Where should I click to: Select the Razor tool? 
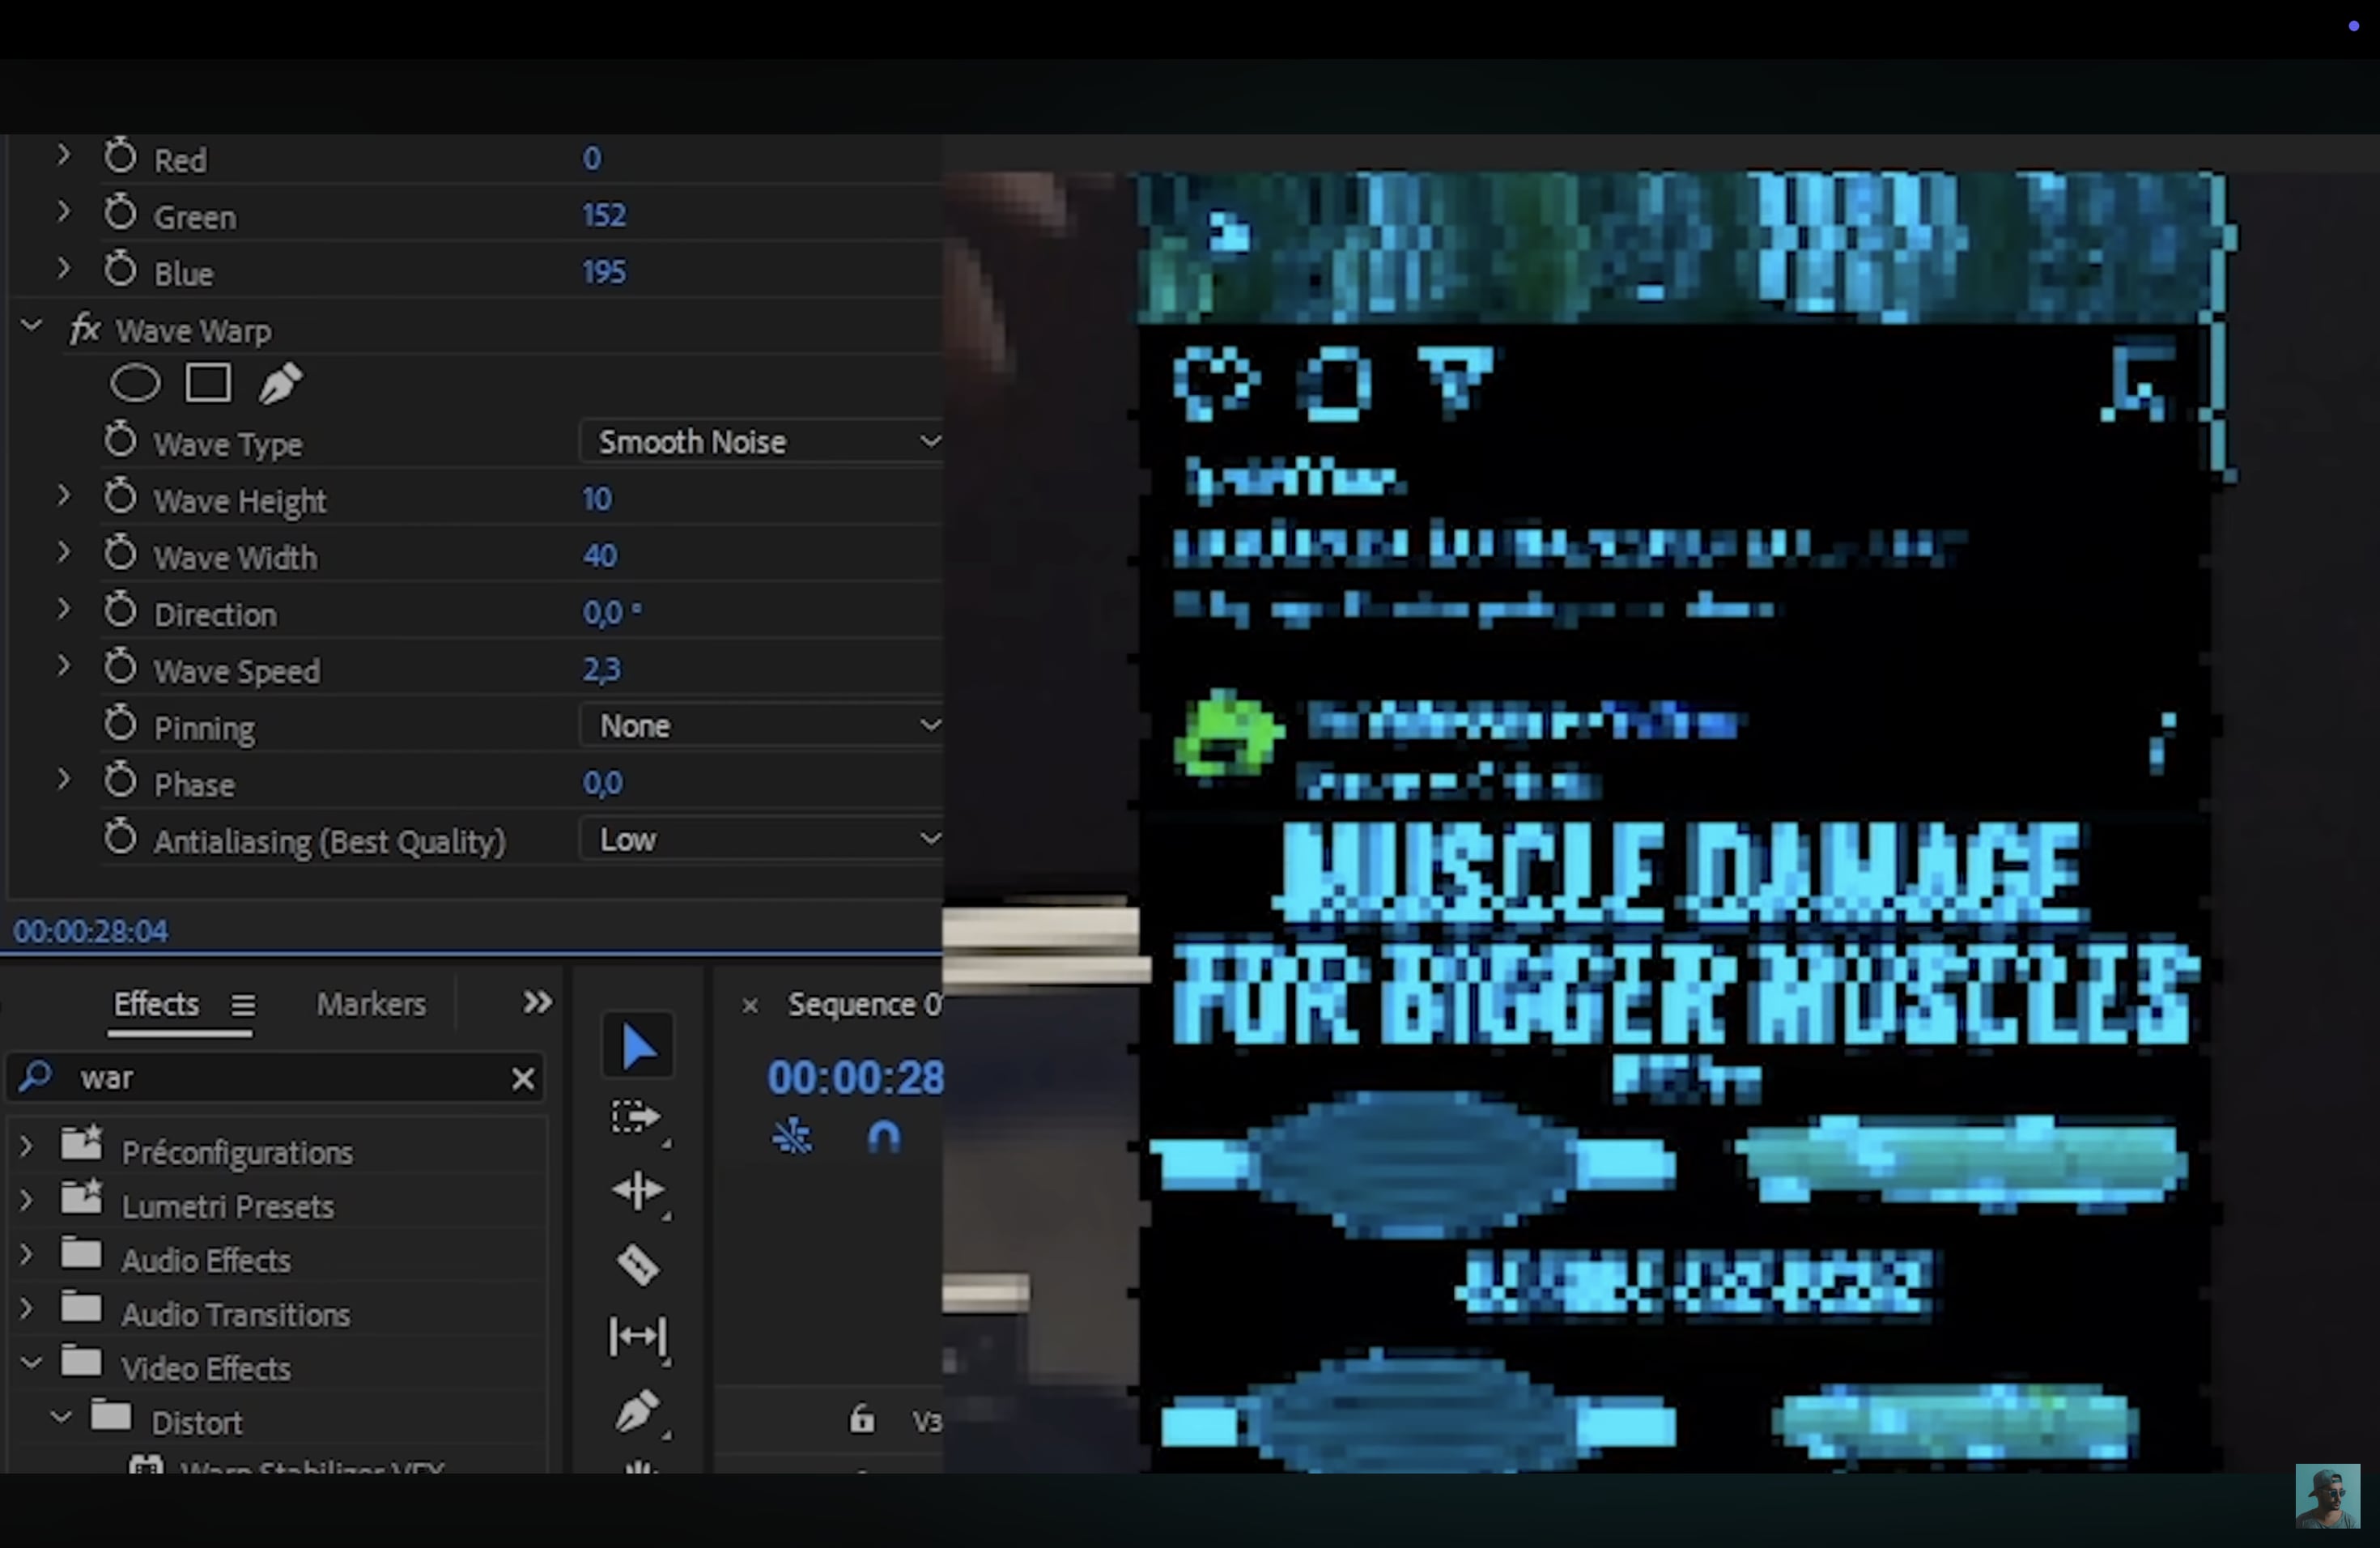pos(637,1265)
